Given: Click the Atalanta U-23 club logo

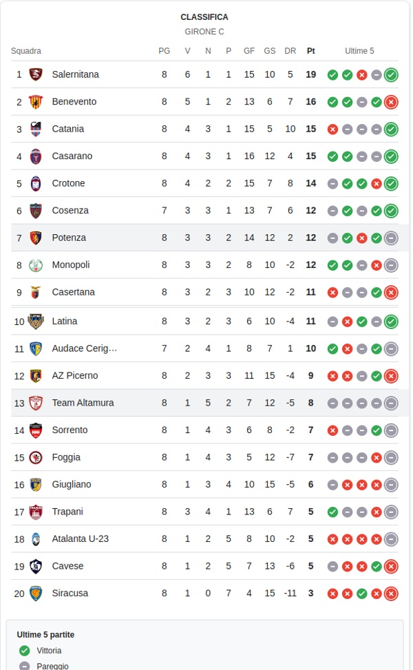Looking at the screenshot, I should pos(36,539).
